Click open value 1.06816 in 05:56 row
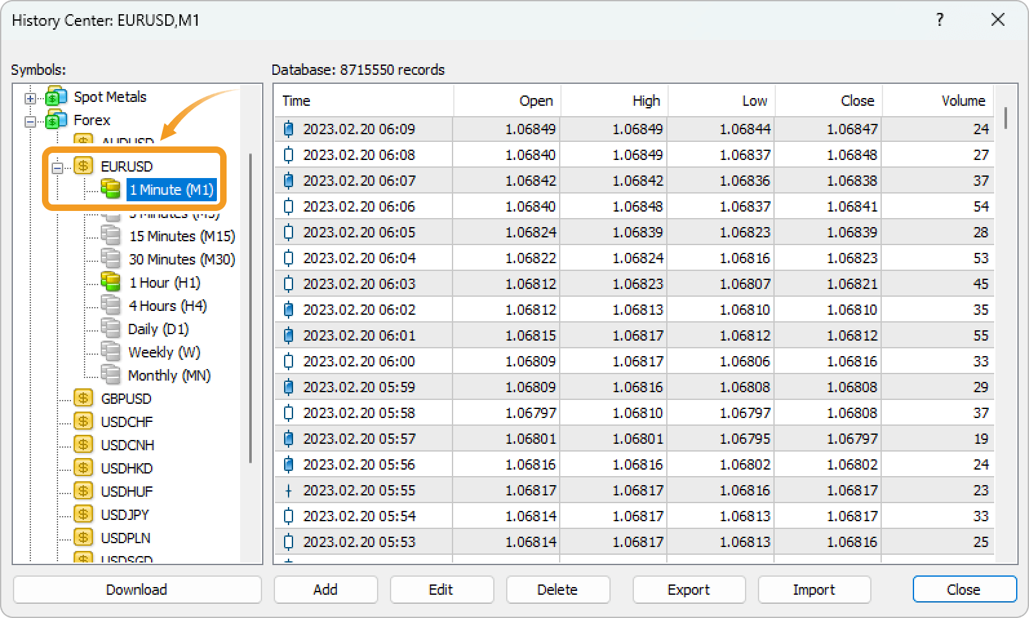 (531, 464)
